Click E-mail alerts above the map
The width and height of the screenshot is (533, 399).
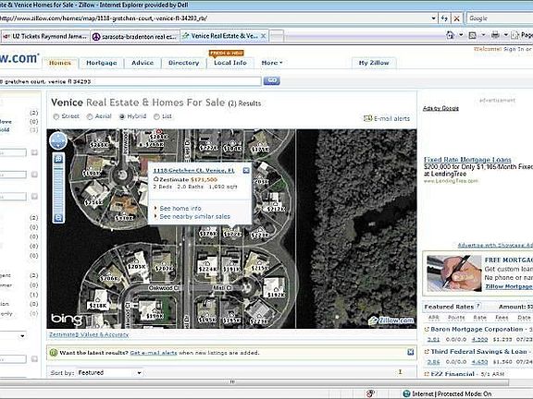point(387,118)
